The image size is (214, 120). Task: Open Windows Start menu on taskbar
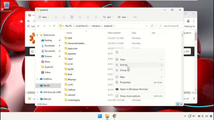pos(100,116)
